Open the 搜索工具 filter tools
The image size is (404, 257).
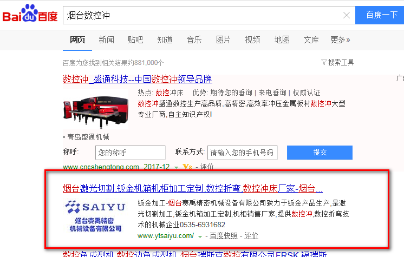pos(337,62)
